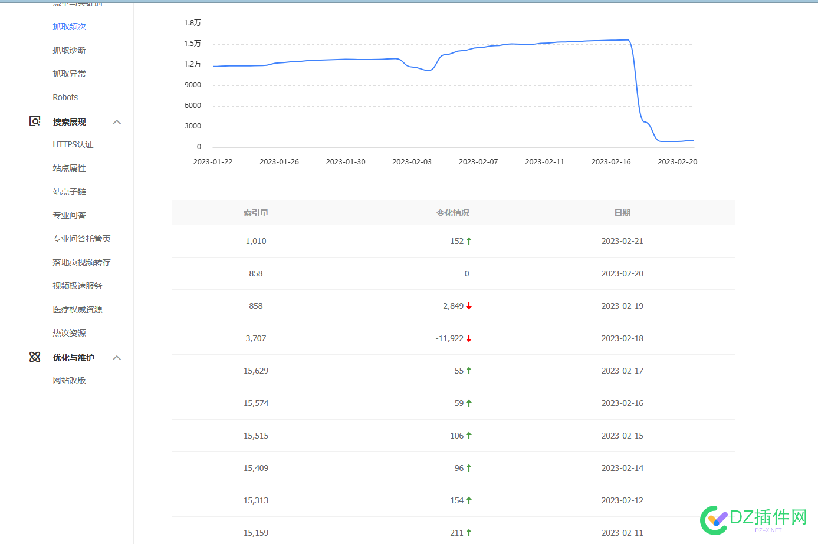Click the 日期 column header
This screenshot has height=544, width=818.
[x=622, y=213]
